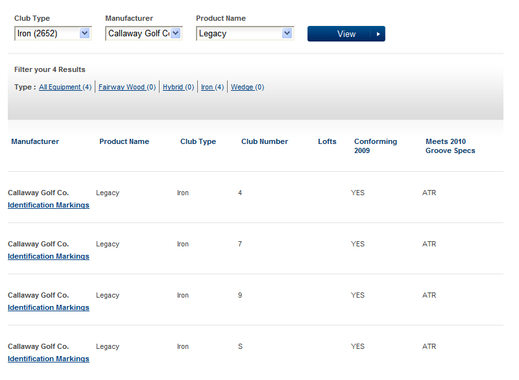Click Meets 2010 Groove Specs header
Screen dimensions: 519x380
coord(450,146)
